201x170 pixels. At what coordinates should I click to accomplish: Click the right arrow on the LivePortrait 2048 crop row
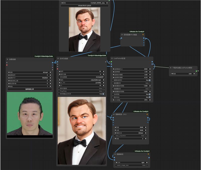(150, 69)
